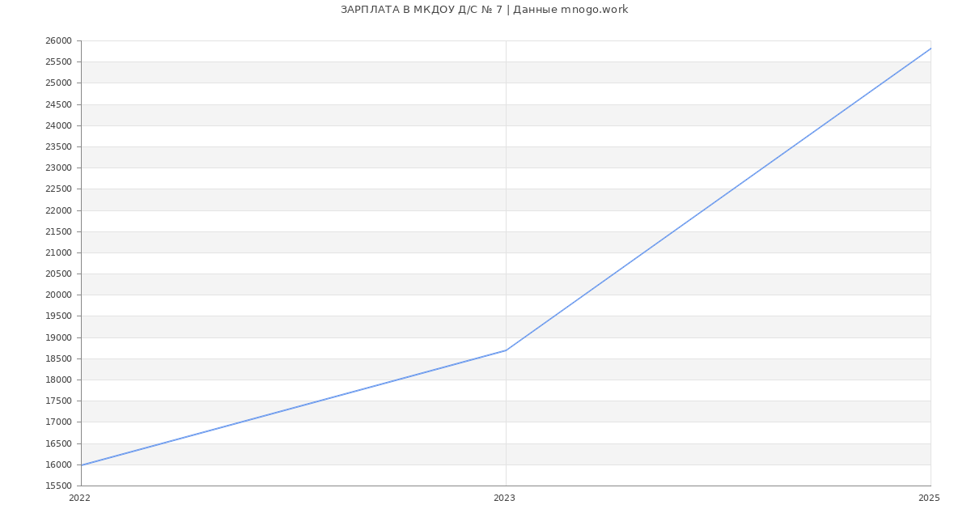Click the 2025 x-axis label
The height and width of the screenshot is (526, 971).
(929, 498)
